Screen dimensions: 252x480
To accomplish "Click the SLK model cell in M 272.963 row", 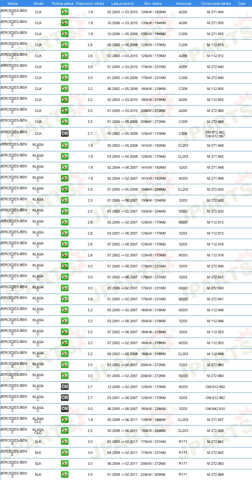I will pos(38,464).
